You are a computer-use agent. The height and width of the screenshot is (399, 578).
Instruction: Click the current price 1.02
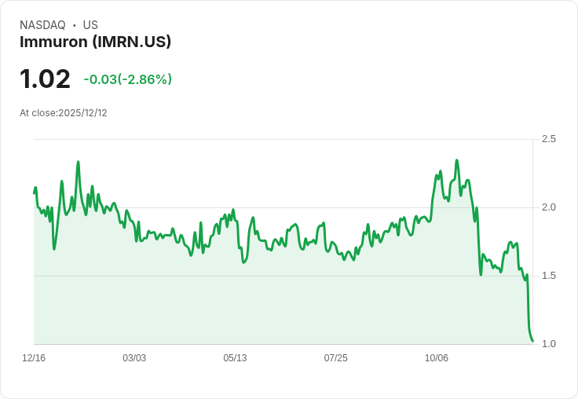pyautogui.click(x=45, y=79)
